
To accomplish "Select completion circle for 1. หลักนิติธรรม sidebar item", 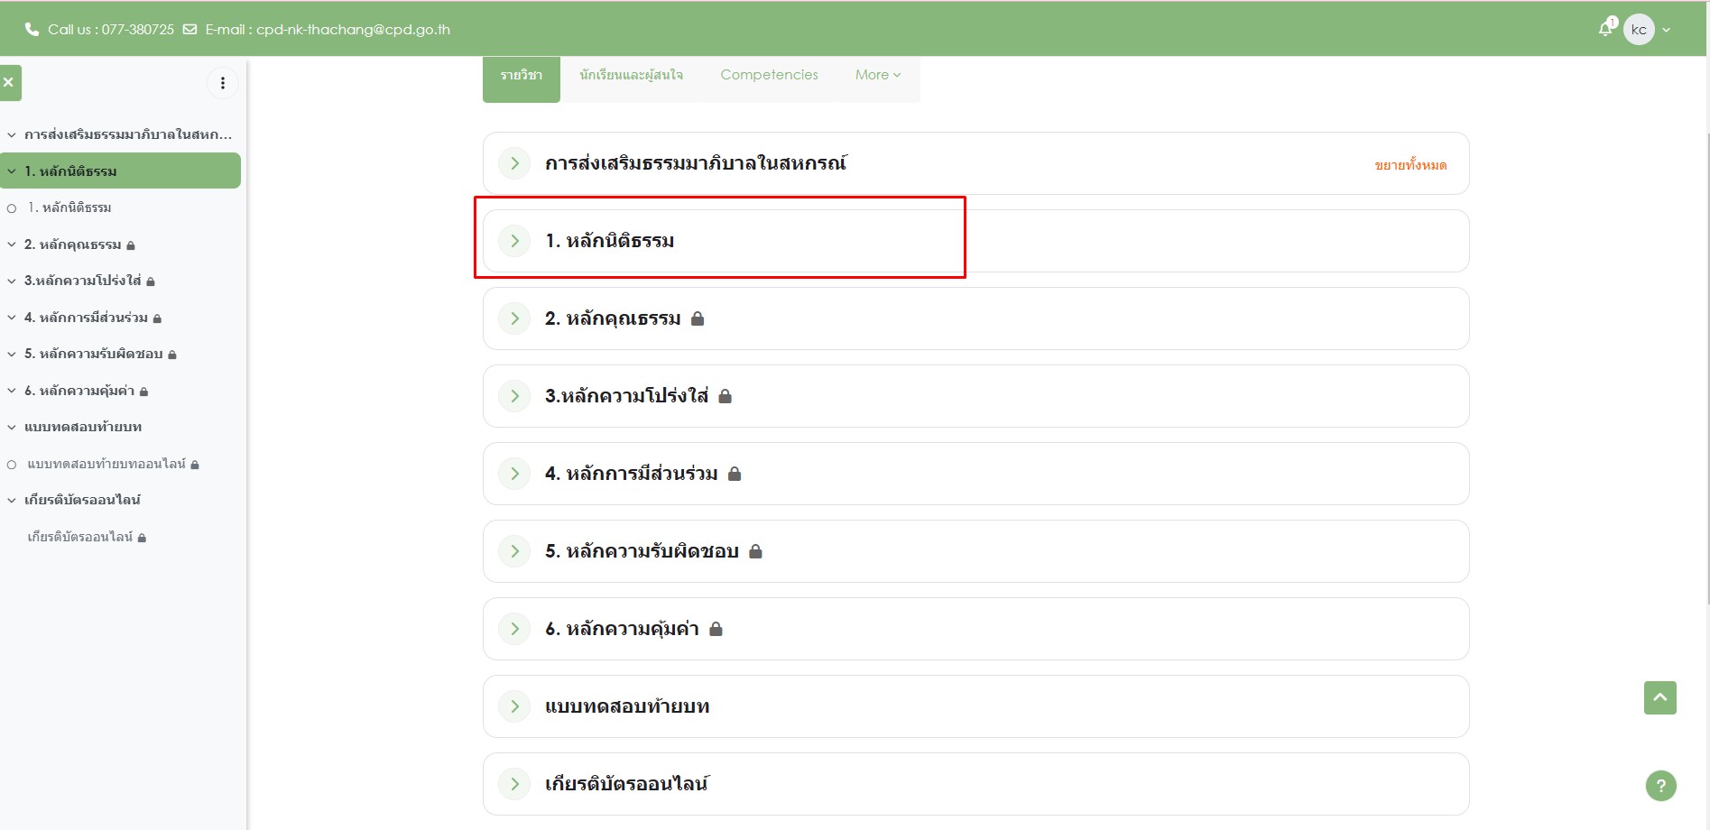I will pos(12,208).
